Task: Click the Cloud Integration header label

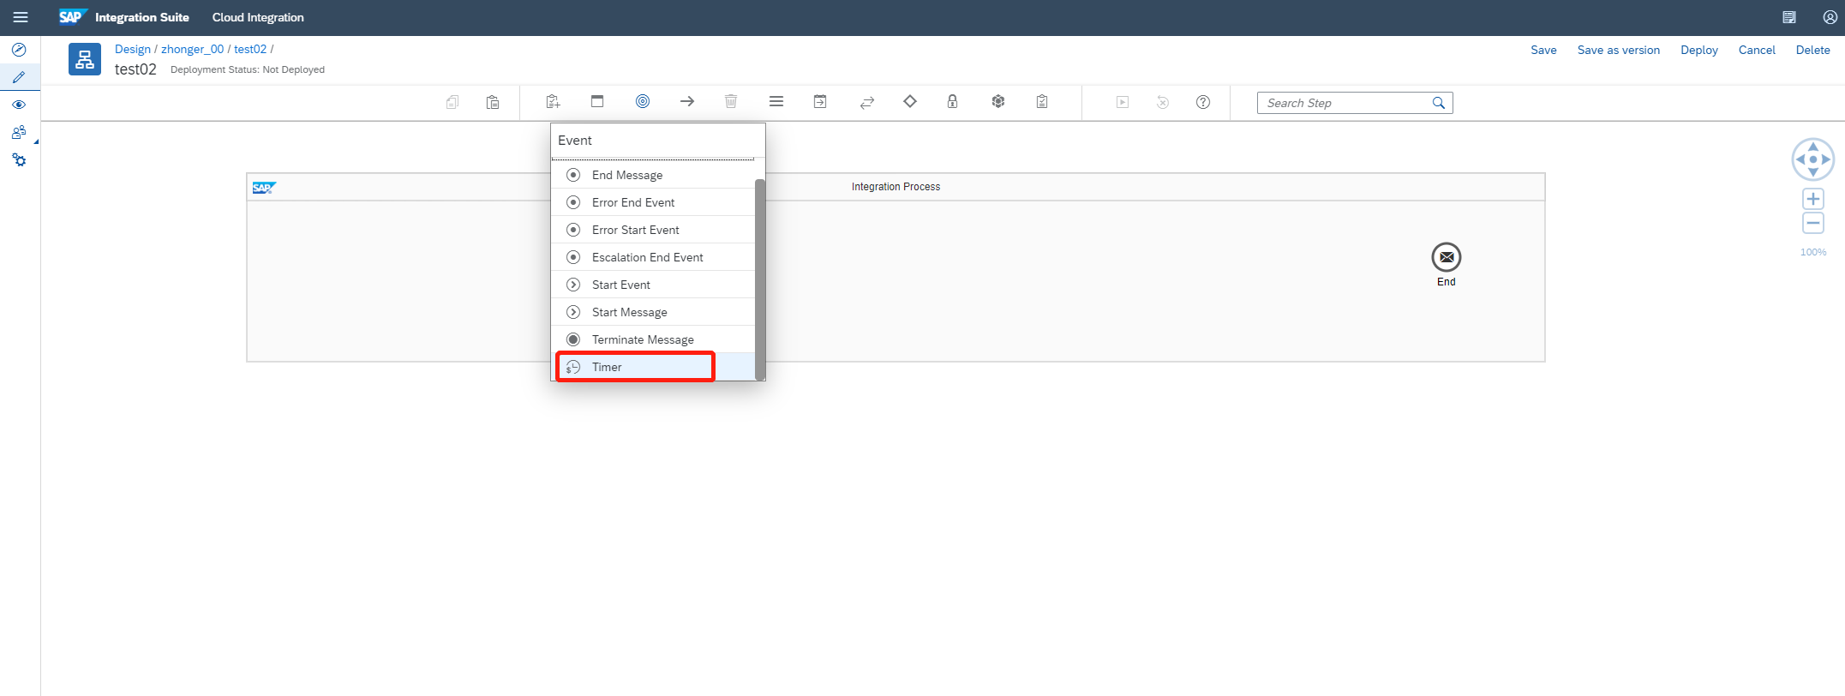Action: tap(258, 17)
